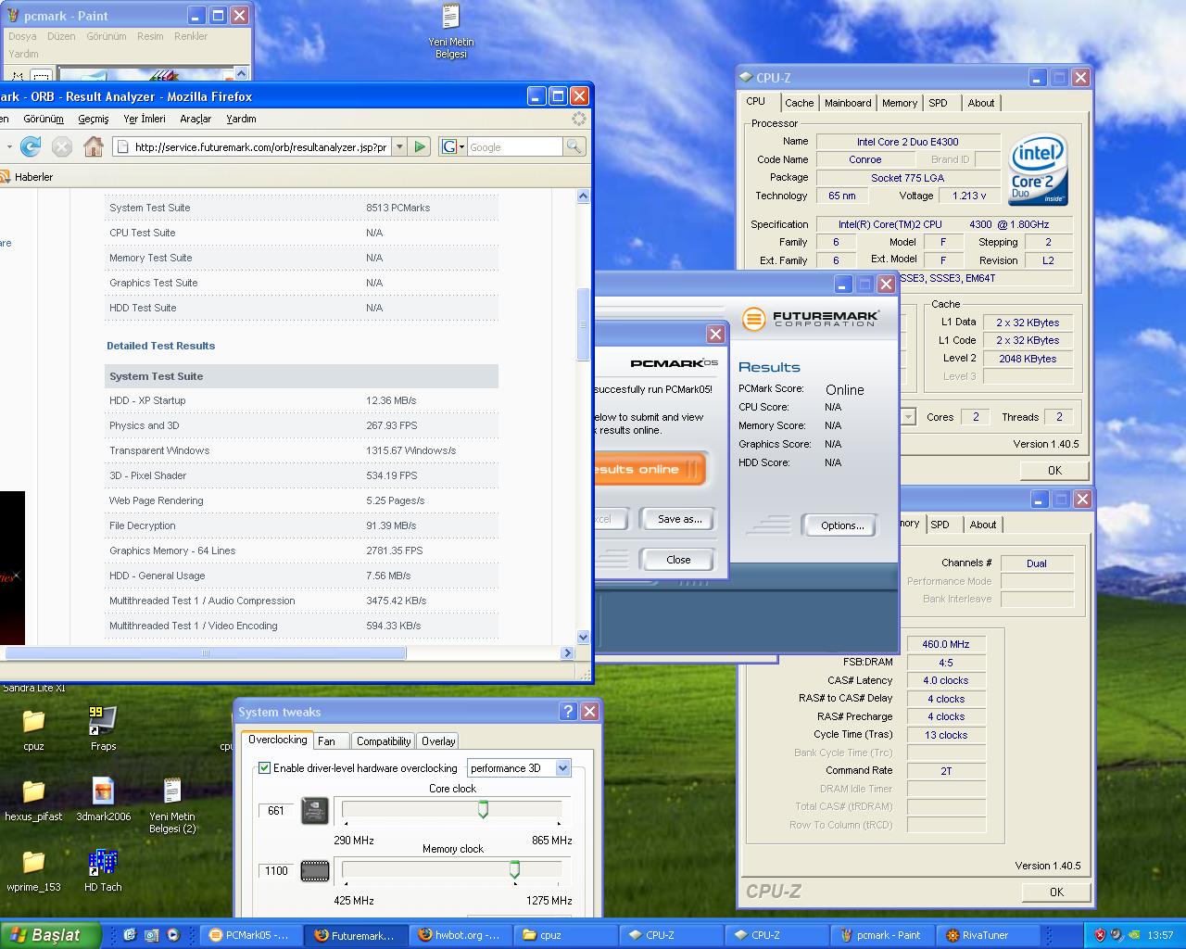Viewport: 1186px width, 949px height.
Task: Open the SPD tab in the top CPU-Z window
Action: click(x=939, y=103)
